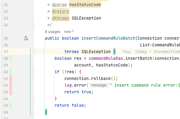The height and width of the screenshot is (119, 180).
Task: Click the commandRuleDao field reference
Action: (x=106, y=58)
